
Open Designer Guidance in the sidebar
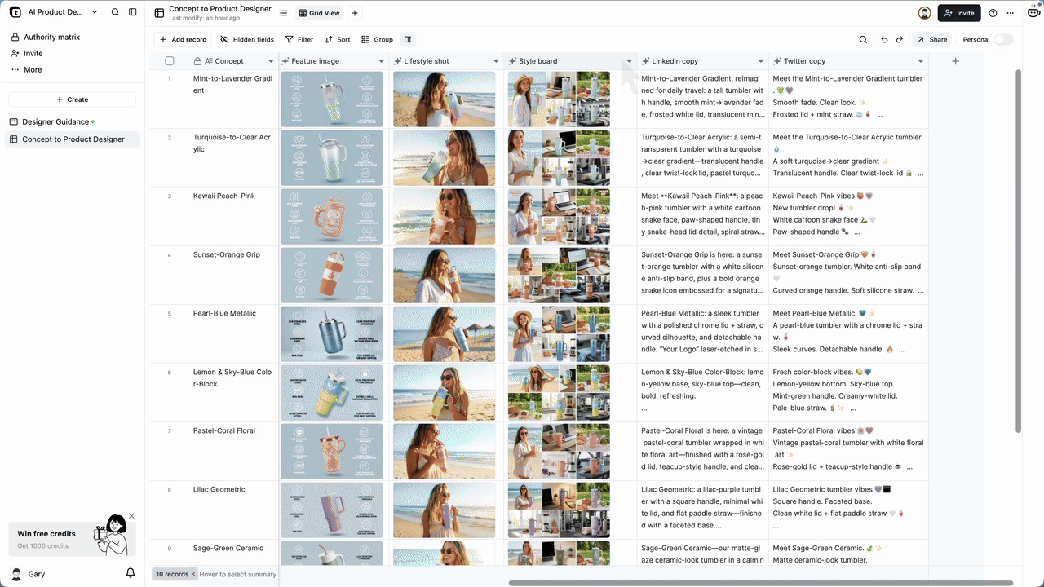(x=55, y=121)
